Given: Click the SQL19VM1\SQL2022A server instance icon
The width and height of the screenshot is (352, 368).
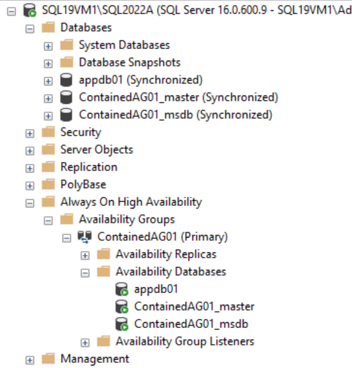Looking at the screenshot, I should click(x=30, y=10).
